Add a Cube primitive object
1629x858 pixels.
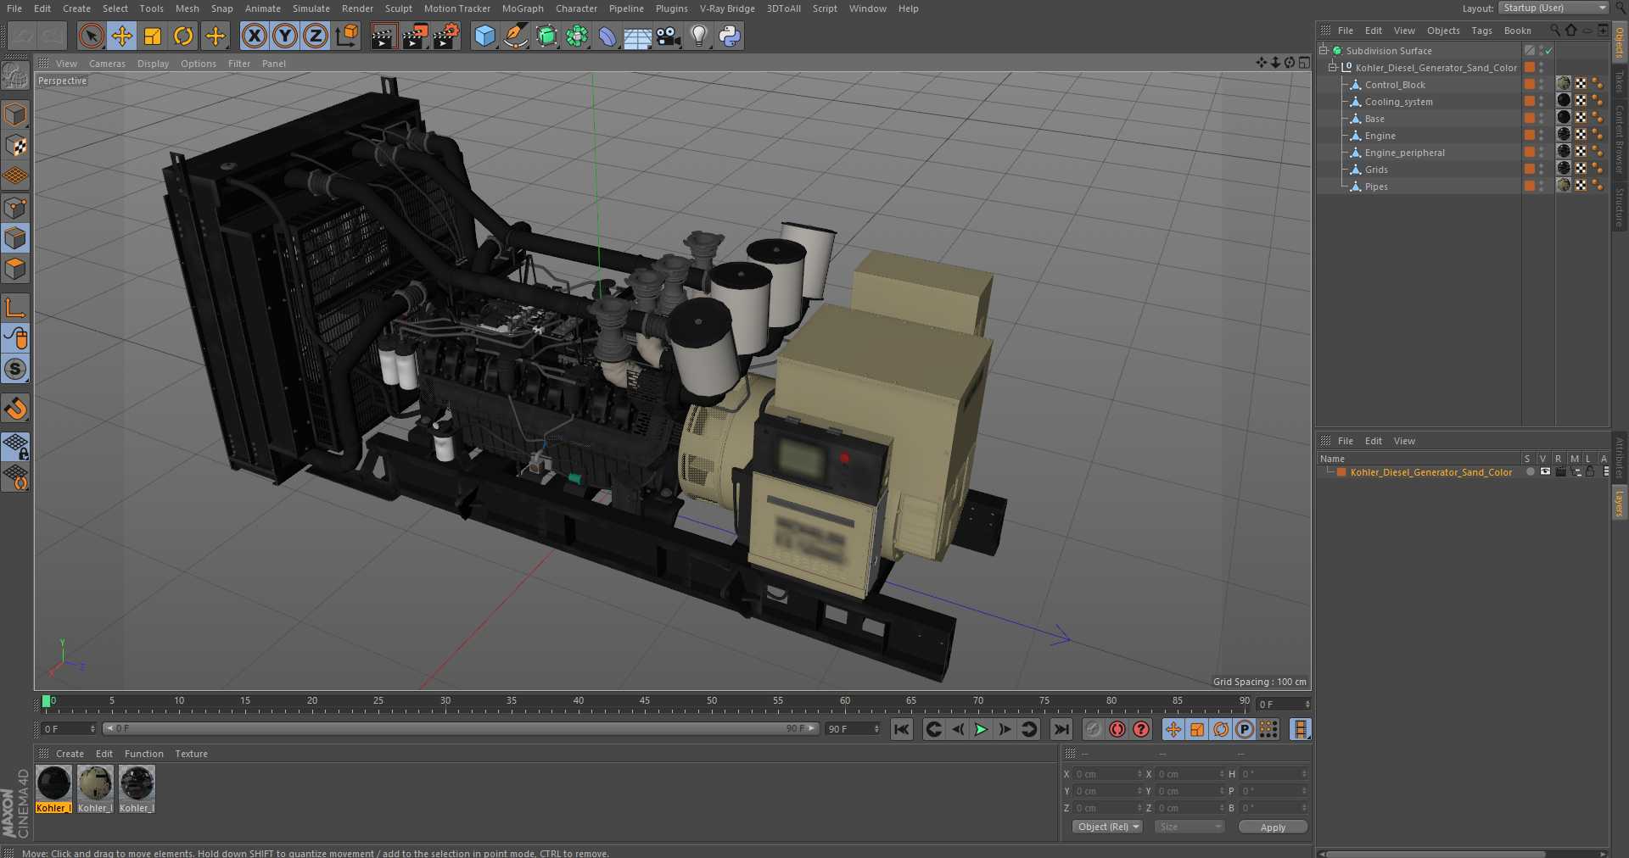(484, 36)
